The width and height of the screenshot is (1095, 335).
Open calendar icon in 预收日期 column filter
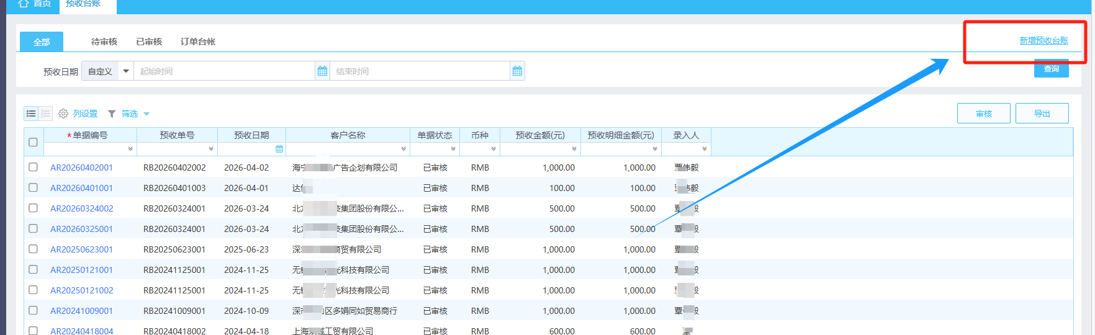click(x=279, y=149)
